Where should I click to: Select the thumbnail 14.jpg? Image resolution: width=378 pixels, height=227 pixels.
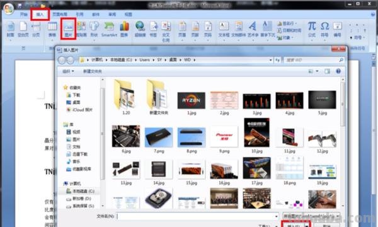[x=159, y=172]
